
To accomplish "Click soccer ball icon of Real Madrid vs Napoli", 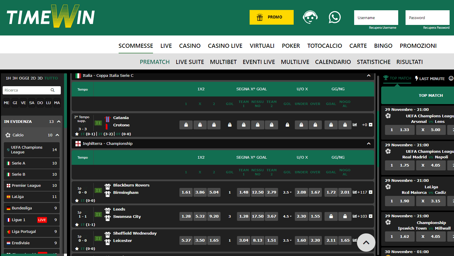I will 388,151.
